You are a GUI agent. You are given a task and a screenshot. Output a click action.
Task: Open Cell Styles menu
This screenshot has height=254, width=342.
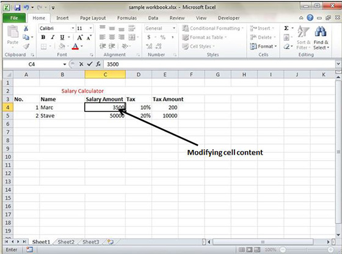pyautogui.click(x=198, y=46)
